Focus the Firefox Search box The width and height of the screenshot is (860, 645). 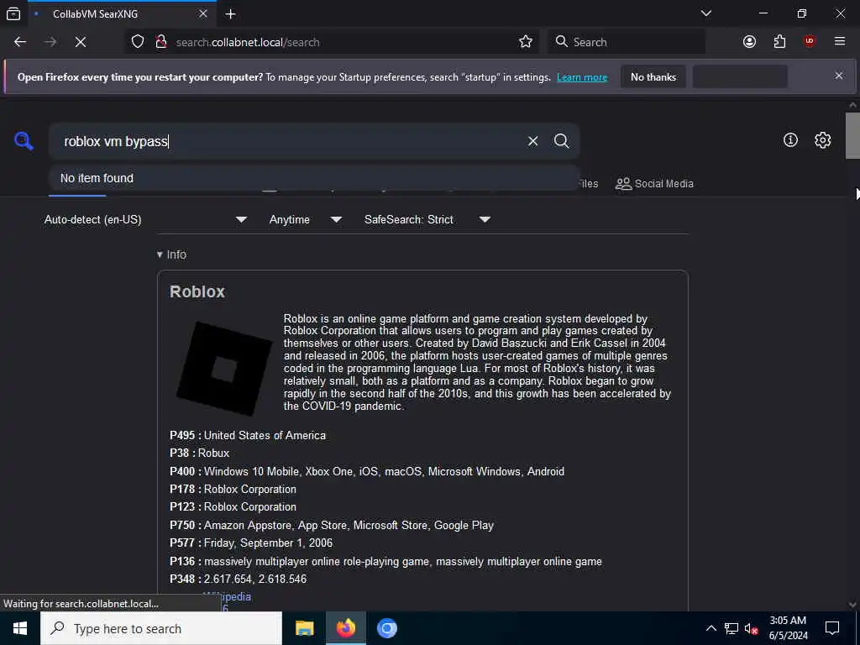627,42
